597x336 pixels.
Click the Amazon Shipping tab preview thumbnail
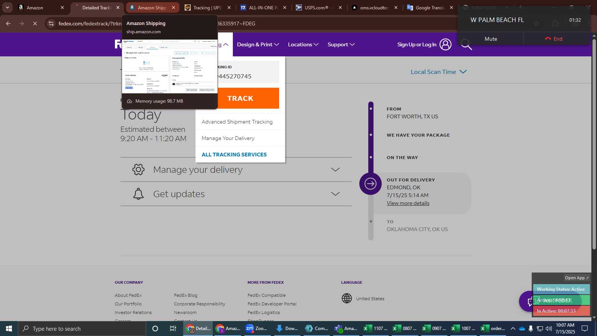(x=170, y=66)
